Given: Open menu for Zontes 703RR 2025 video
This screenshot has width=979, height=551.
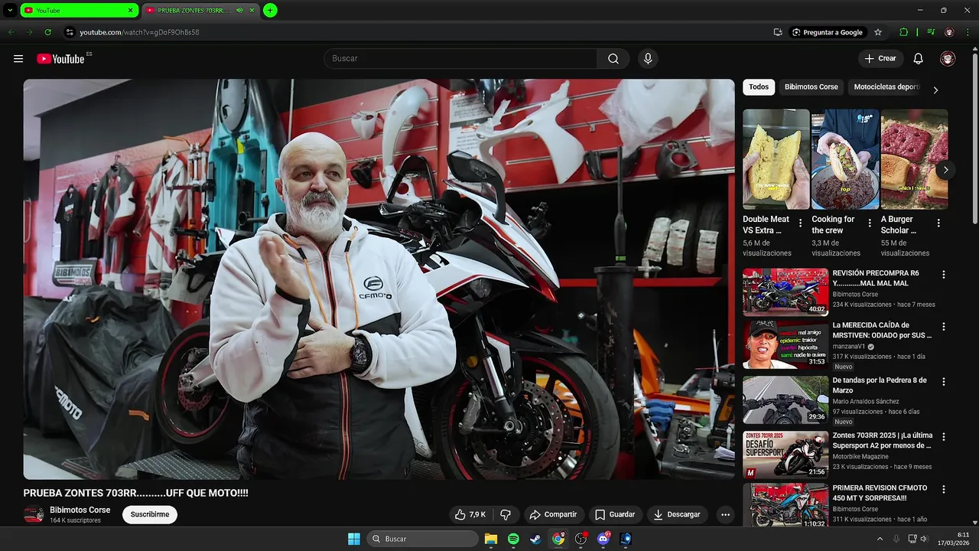Looking at the screenshot, I should pos(943,437).
